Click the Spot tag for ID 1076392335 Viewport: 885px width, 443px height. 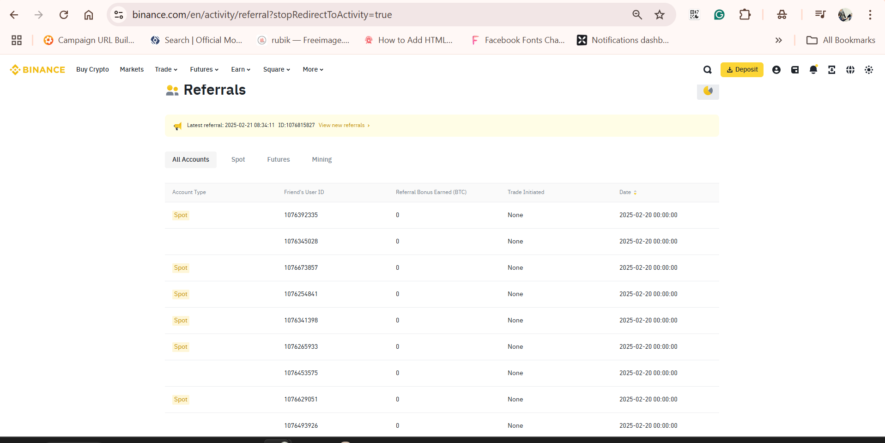click(181, 215)
